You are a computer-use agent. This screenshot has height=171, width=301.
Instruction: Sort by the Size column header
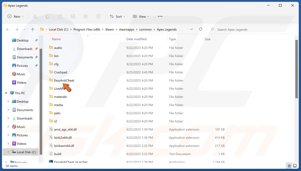208,39
